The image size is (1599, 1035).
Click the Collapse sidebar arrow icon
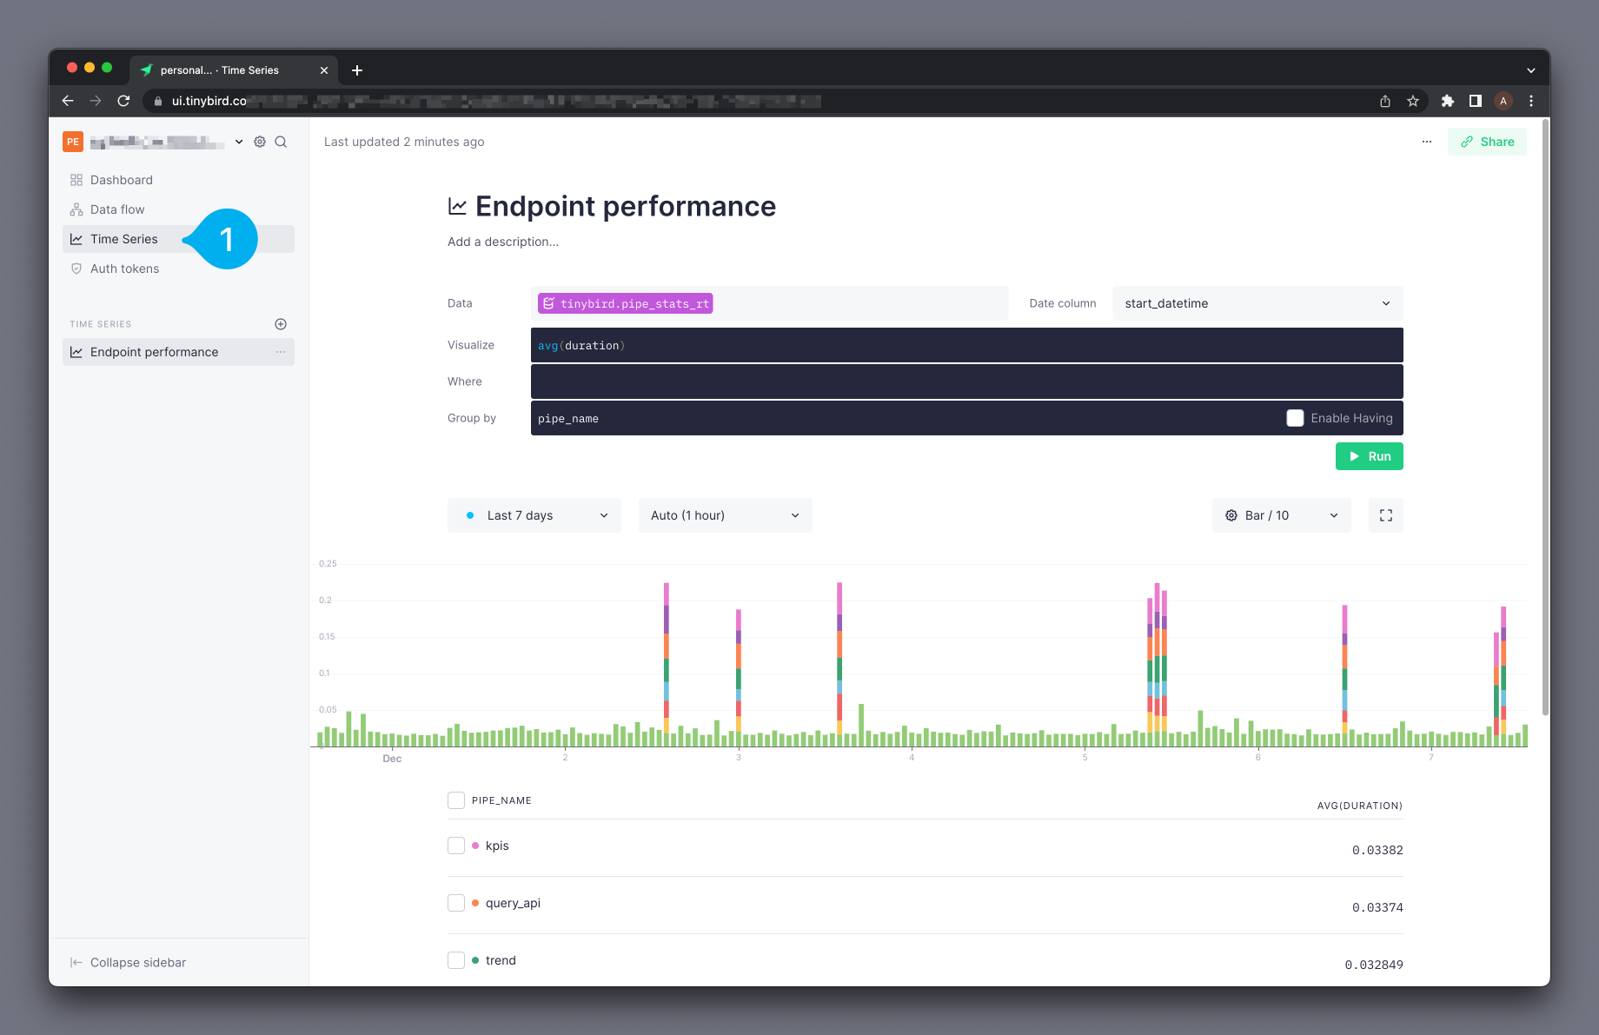tap(76, 962)
